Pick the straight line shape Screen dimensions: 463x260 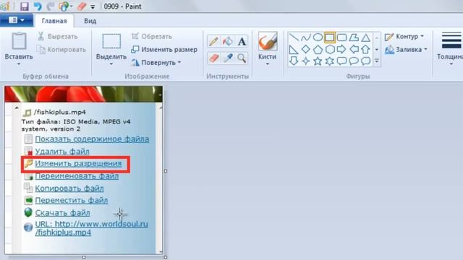pos(294,38)
